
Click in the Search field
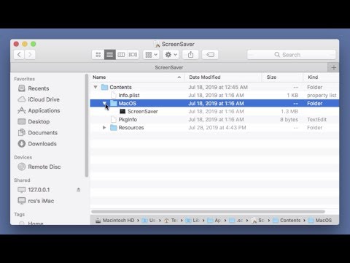(x=291, y=55)
